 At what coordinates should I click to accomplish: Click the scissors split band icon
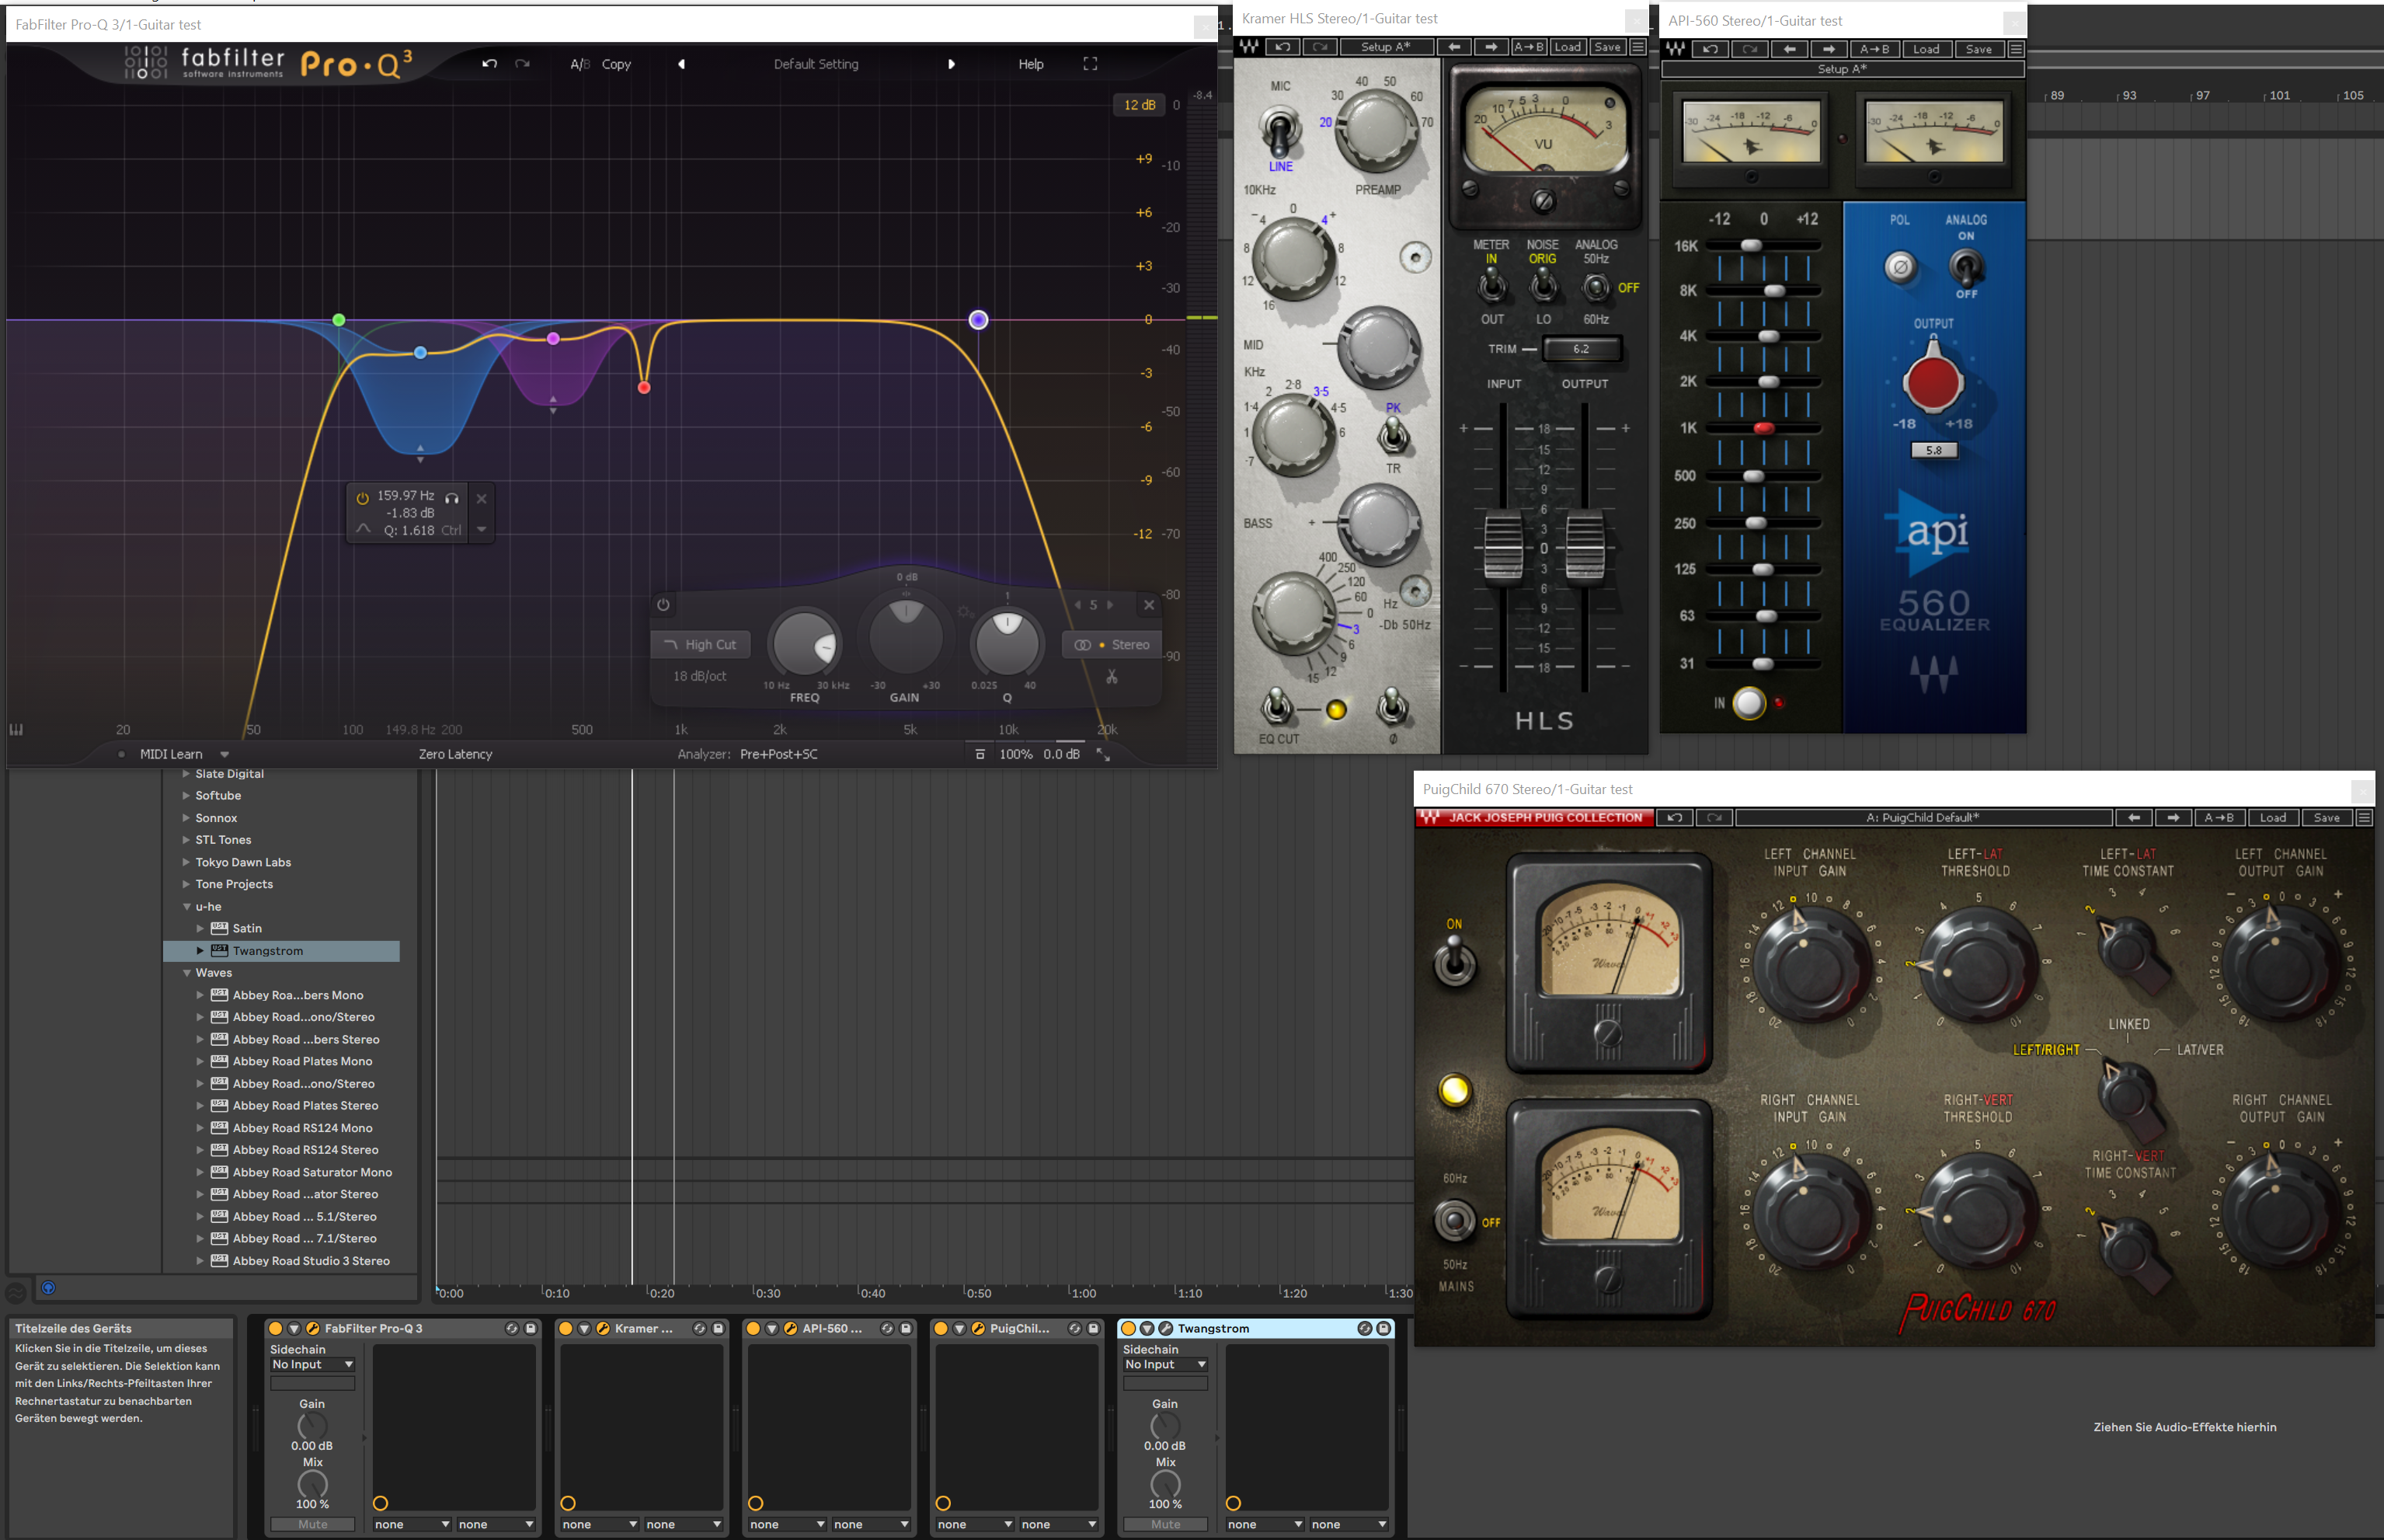click(1112, 677)
